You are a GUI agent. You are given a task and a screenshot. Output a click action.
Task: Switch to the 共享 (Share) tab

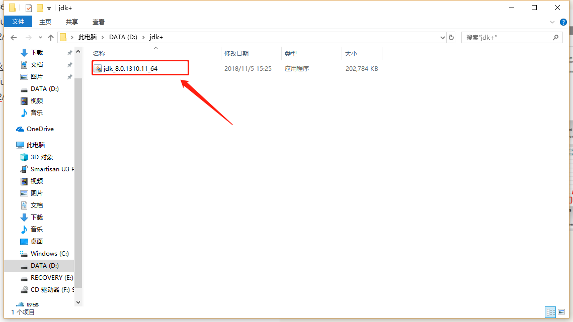pyautogui.click(x=71, y=22)
